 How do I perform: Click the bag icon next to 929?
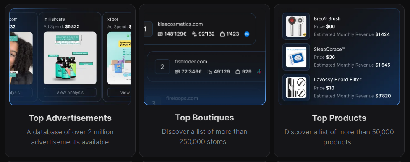click(238, 72)
